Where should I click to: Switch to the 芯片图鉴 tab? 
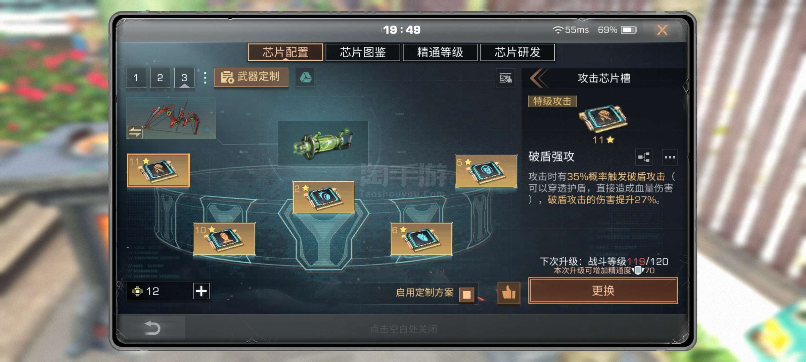pos(363,52)
